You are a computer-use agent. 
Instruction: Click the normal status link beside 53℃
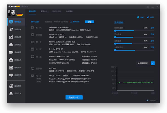[x=152, y=47]
